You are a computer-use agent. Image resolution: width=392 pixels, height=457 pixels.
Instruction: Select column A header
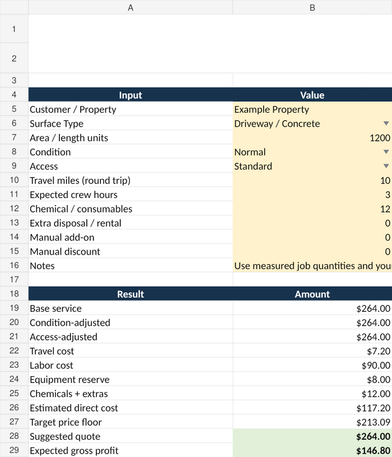pos(130,7)
